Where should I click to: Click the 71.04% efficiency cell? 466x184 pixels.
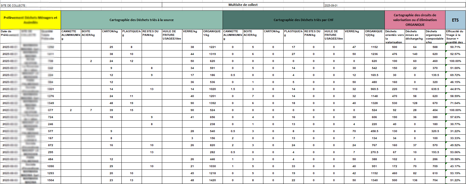tap(455, 103)
